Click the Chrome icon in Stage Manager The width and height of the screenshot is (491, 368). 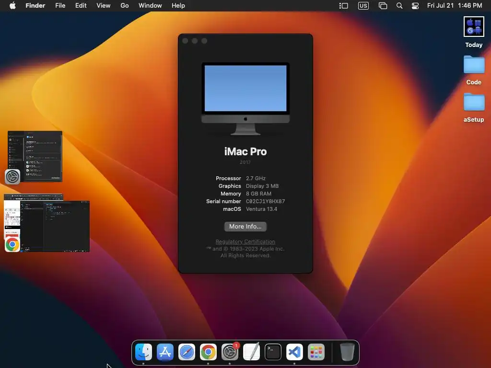tap(12, 244)
